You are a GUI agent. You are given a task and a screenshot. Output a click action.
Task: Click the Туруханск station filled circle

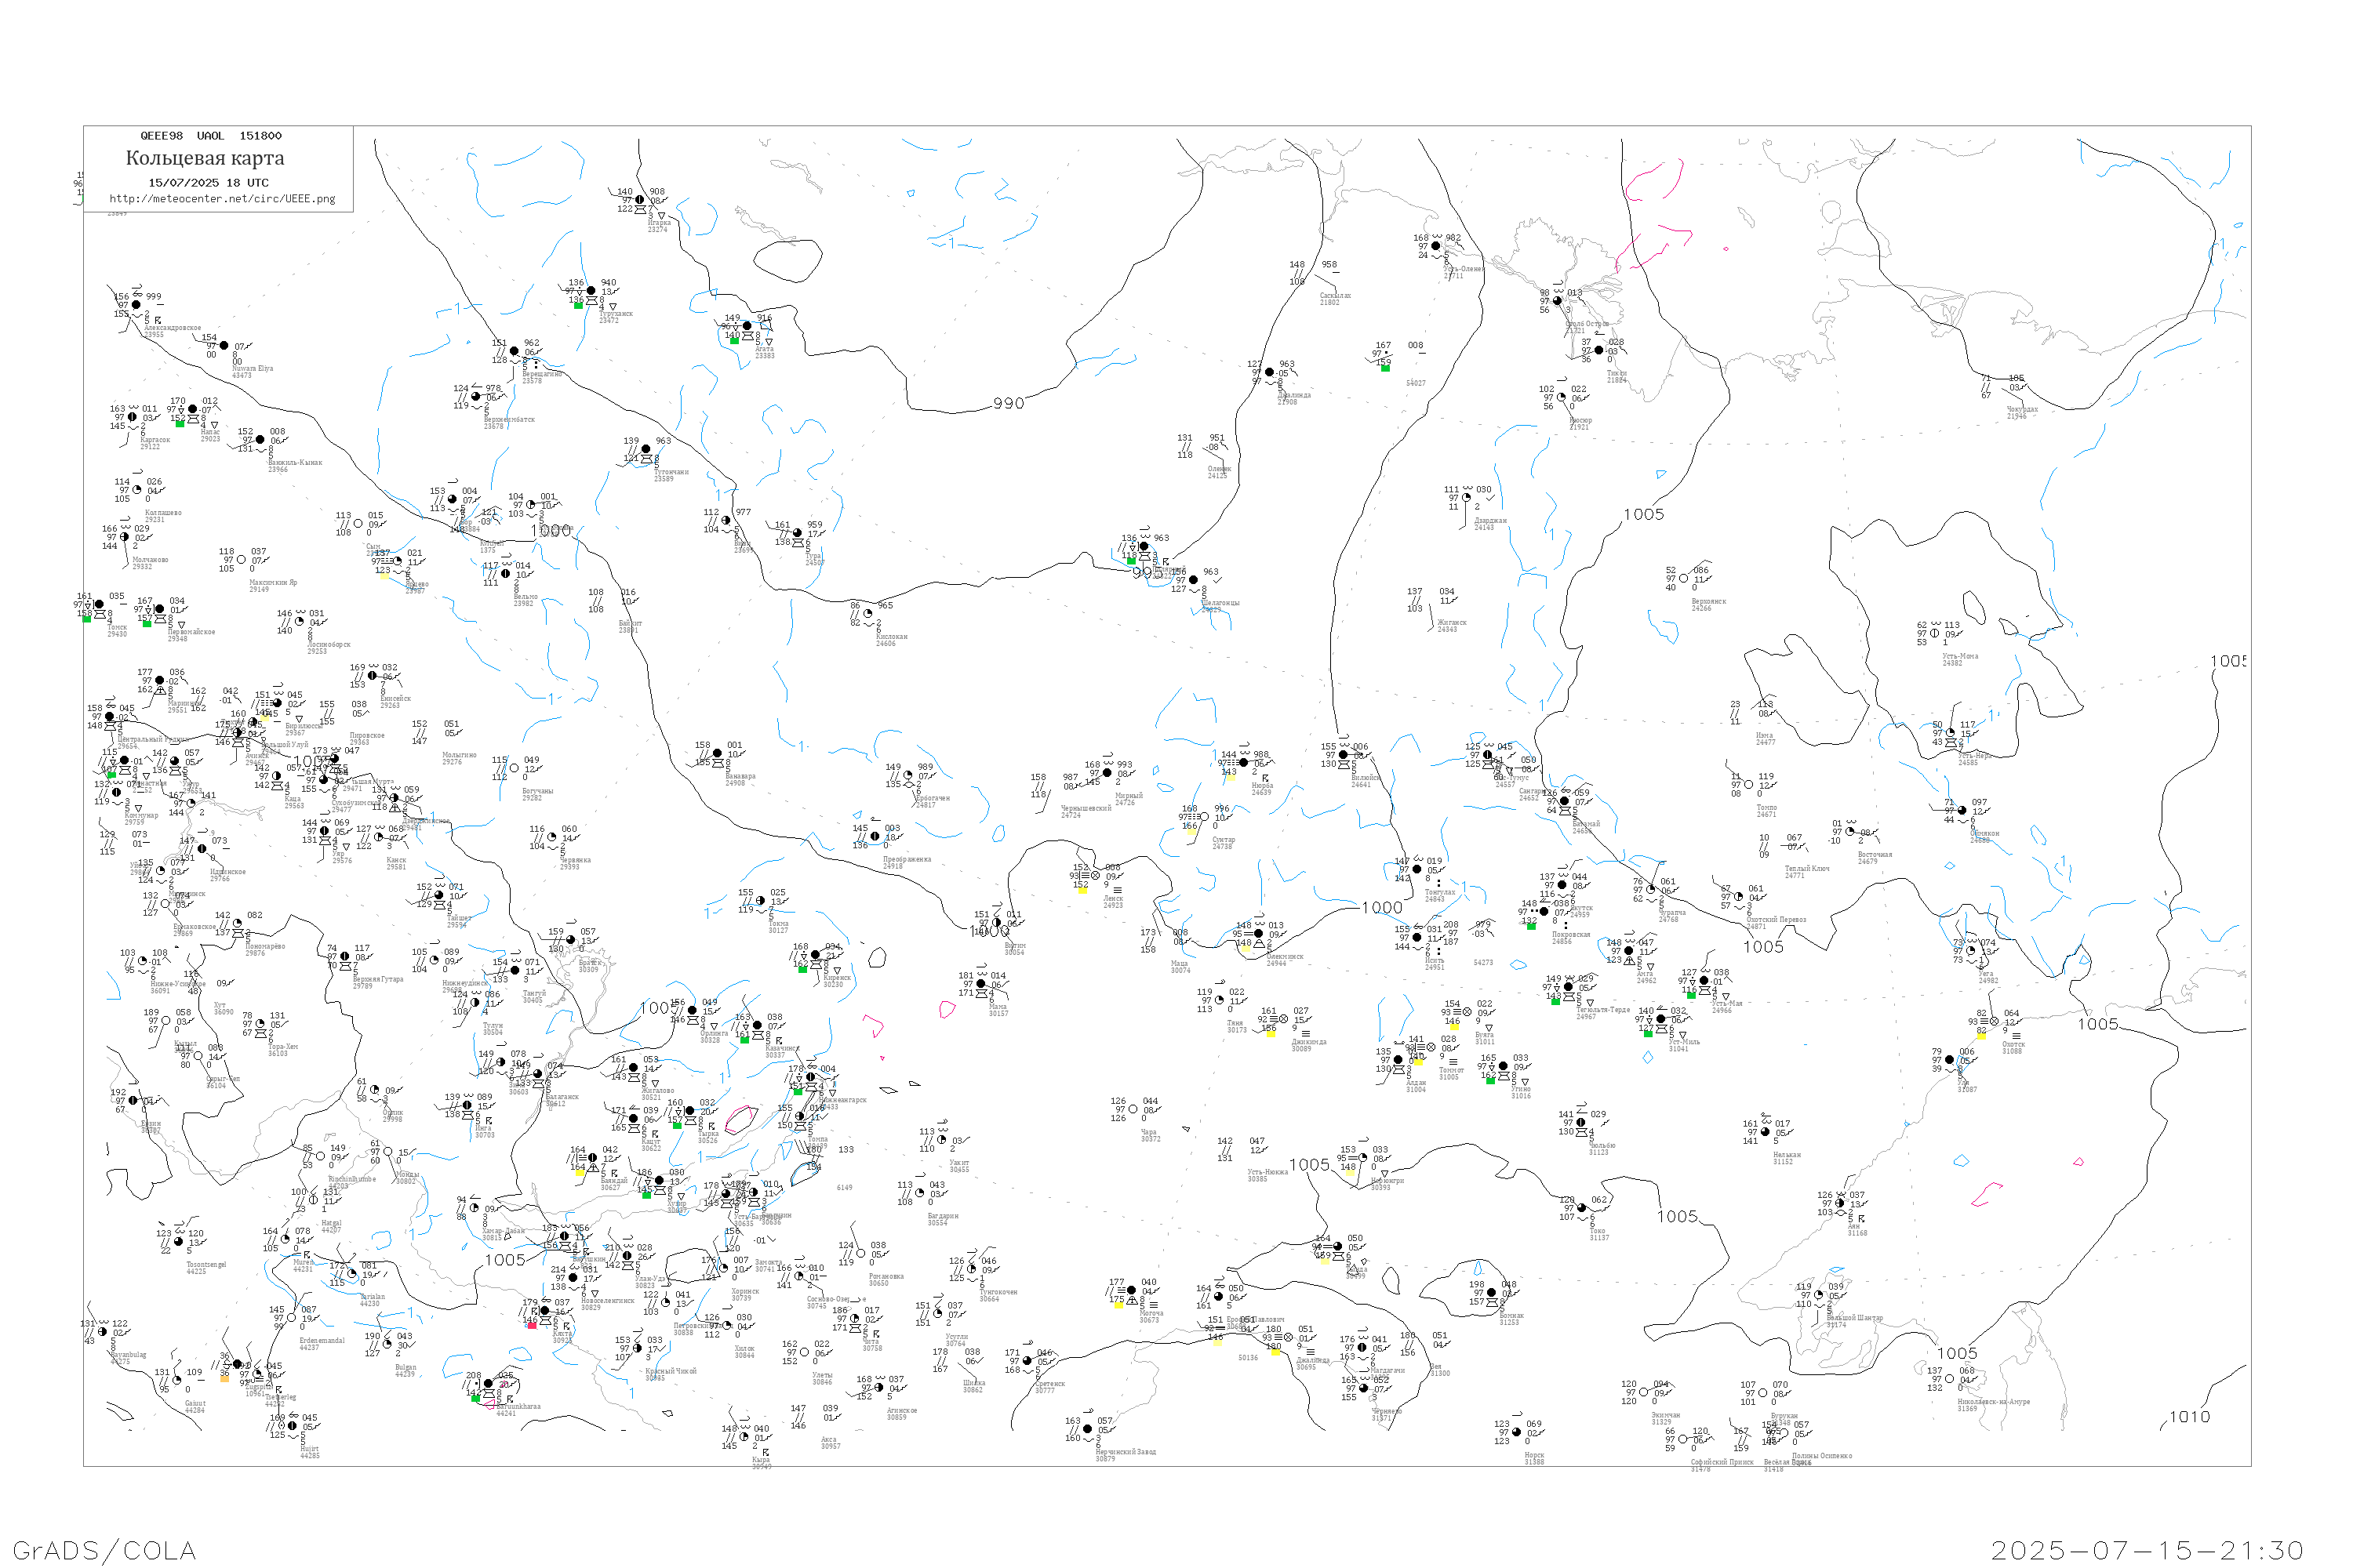[591, 291]
